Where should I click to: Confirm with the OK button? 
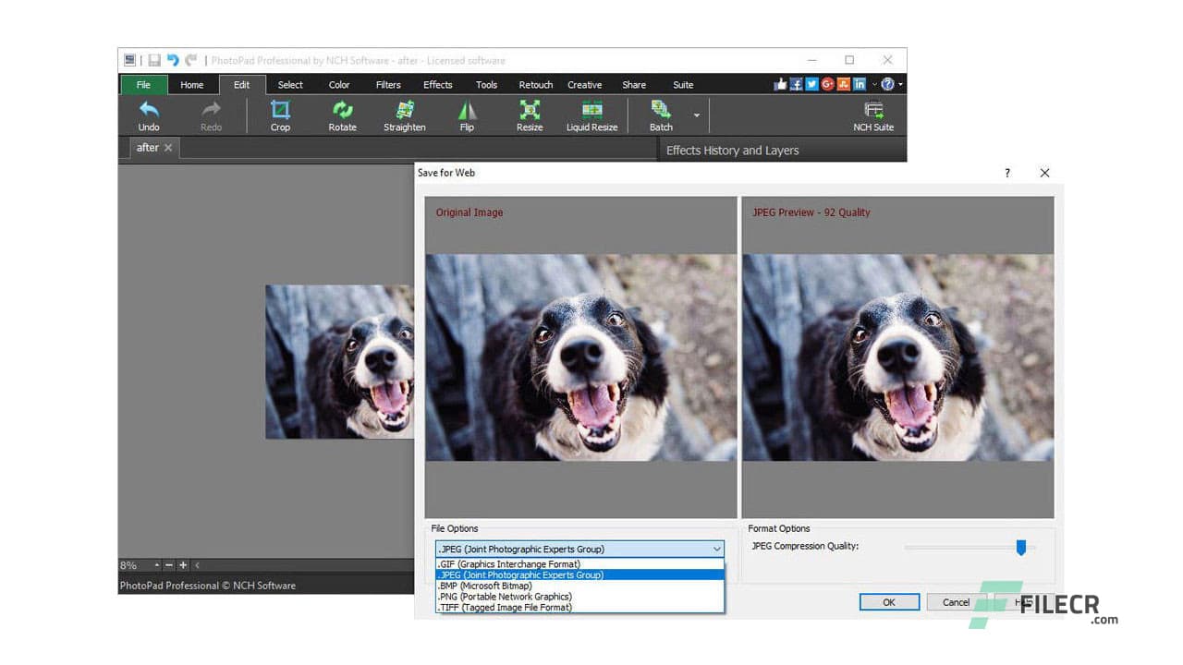pyautogui.click(x=888, y=602)
